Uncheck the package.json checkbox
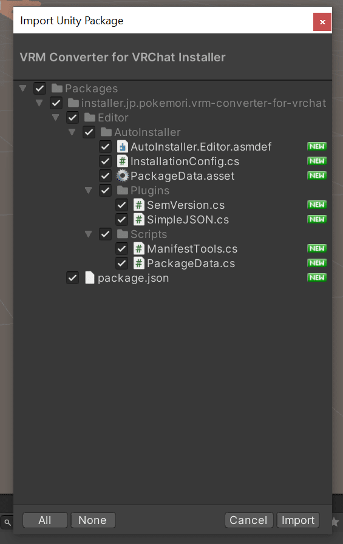343x544 pixels. [72, 278]
